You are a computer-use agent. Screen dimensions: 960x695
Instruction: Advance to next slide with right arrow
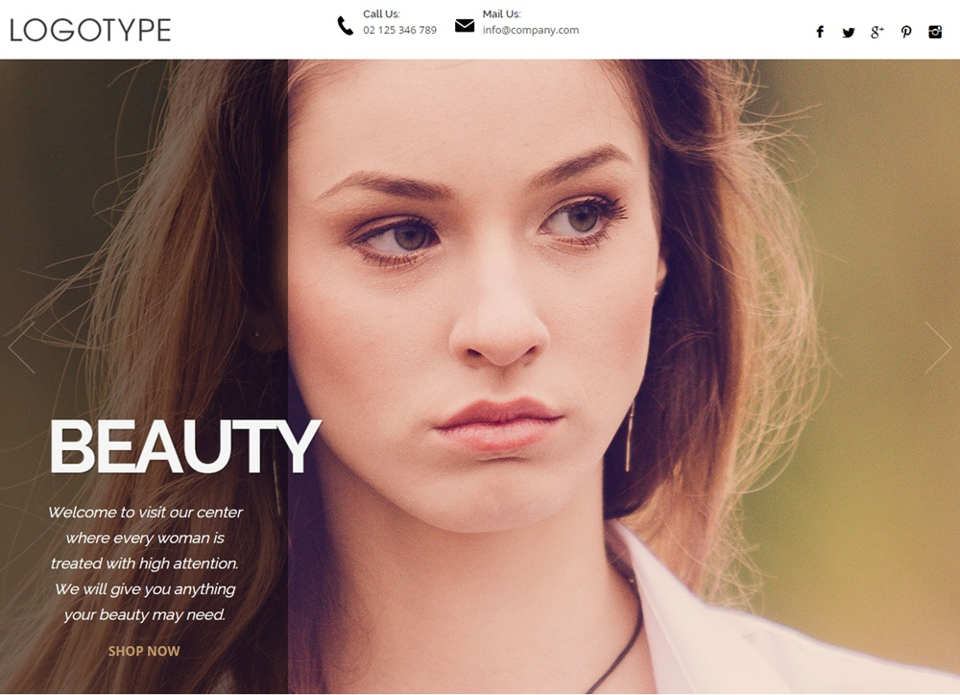click(x=938, y=347)
